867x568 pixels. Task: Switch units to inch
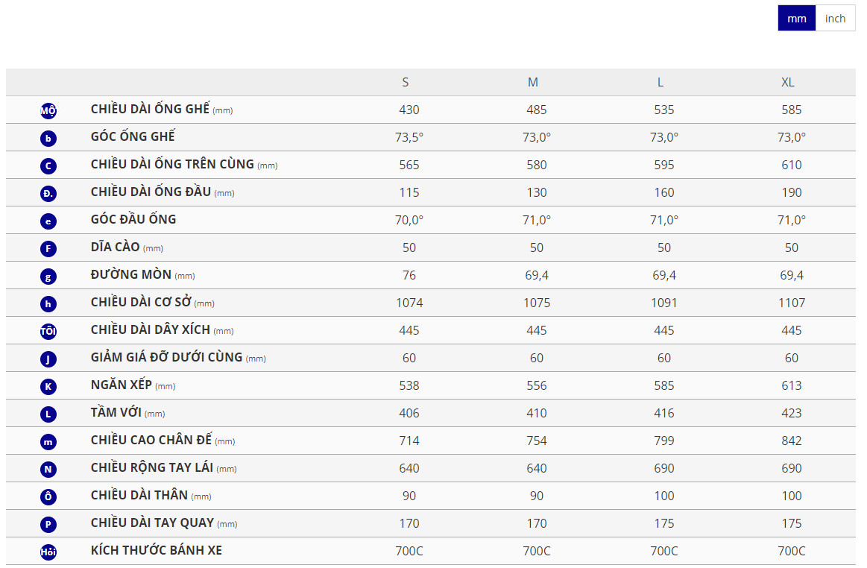[835, 19]
